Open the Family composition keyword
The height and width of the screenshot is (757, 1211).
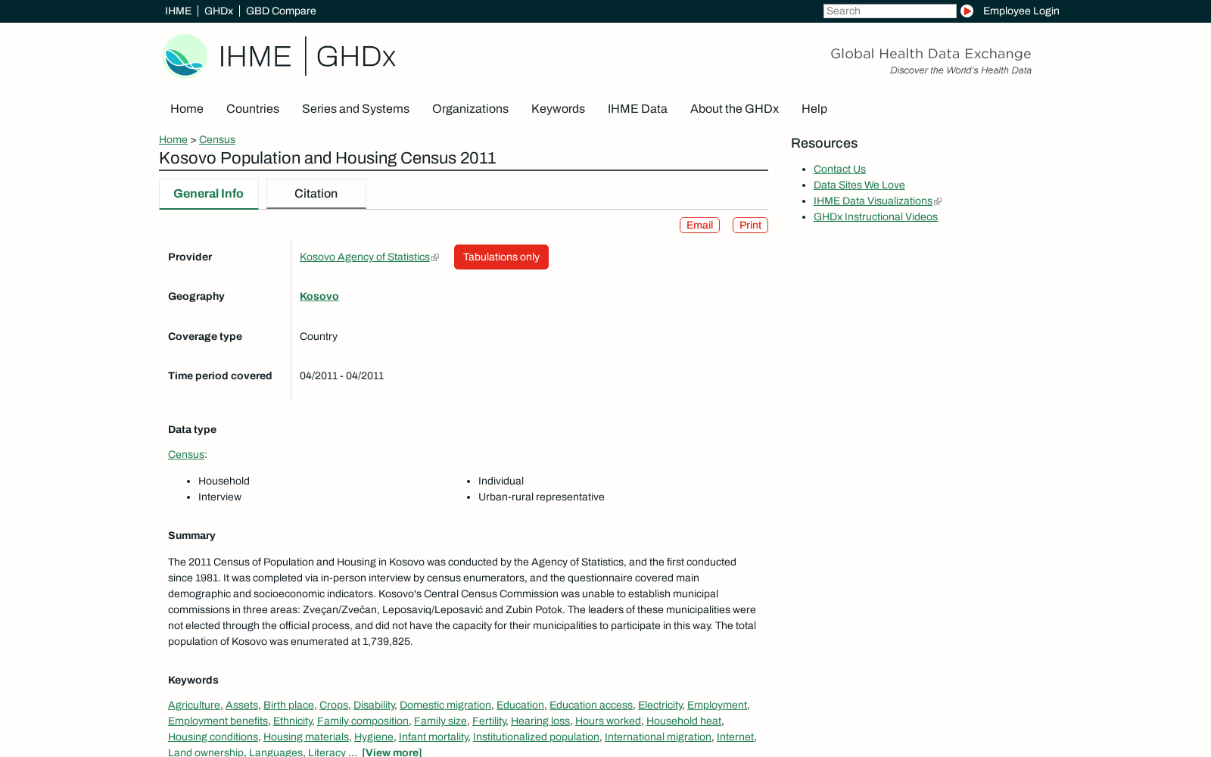[x=363, y=721]
